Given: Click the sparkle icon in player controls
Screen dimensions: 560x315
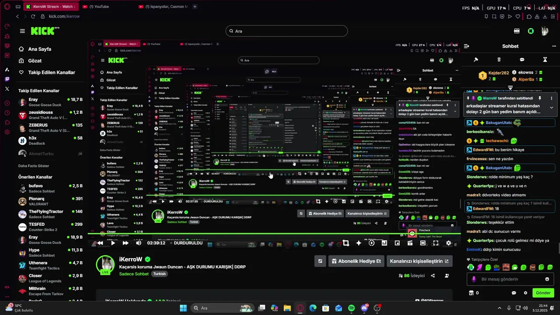Looking at the screenshot, I should (359, 243).
